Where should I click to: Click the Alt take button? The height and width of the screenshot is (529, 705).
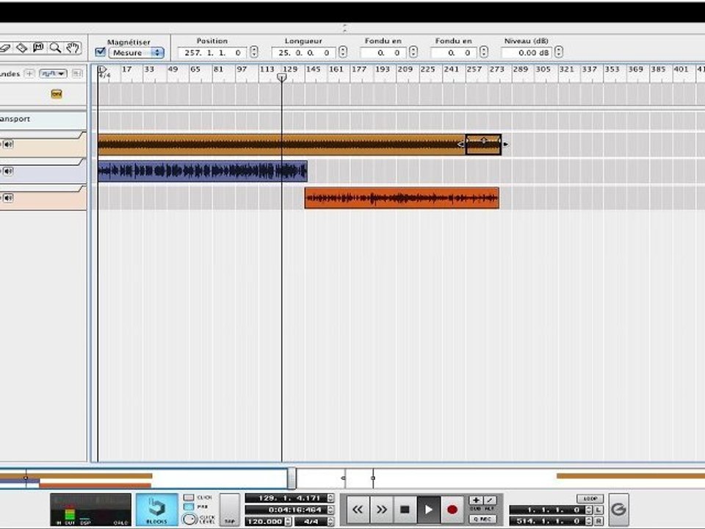(490, 500)
